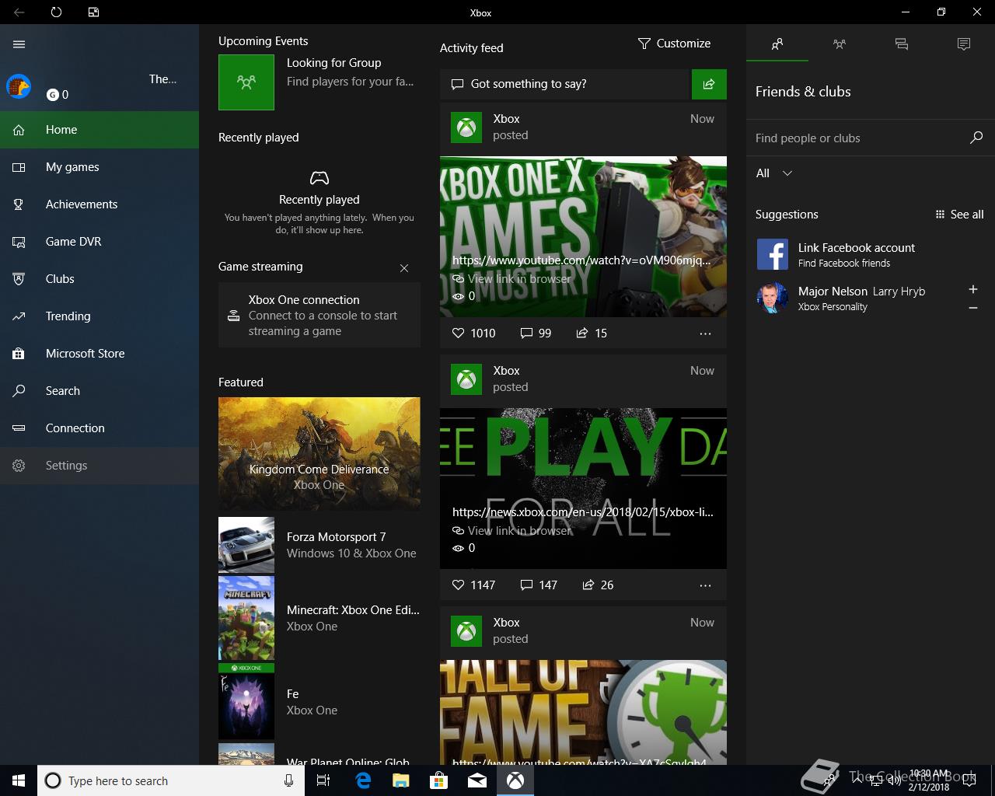
Task: Open Mail app from taskbar
Action: coord(477,780)
